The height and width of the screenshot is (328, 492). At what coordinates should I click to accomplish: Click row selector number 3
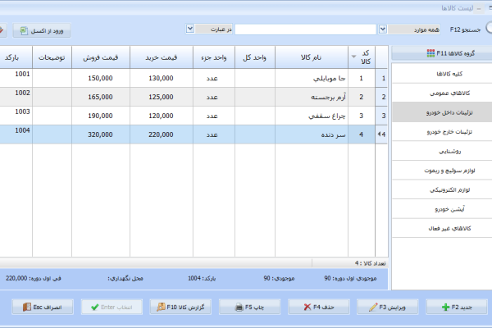coord(381,116)
